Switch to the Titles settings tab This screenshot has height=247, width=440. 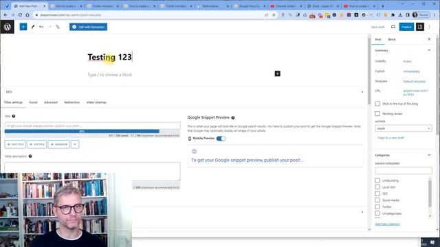(x=13, y=102)
